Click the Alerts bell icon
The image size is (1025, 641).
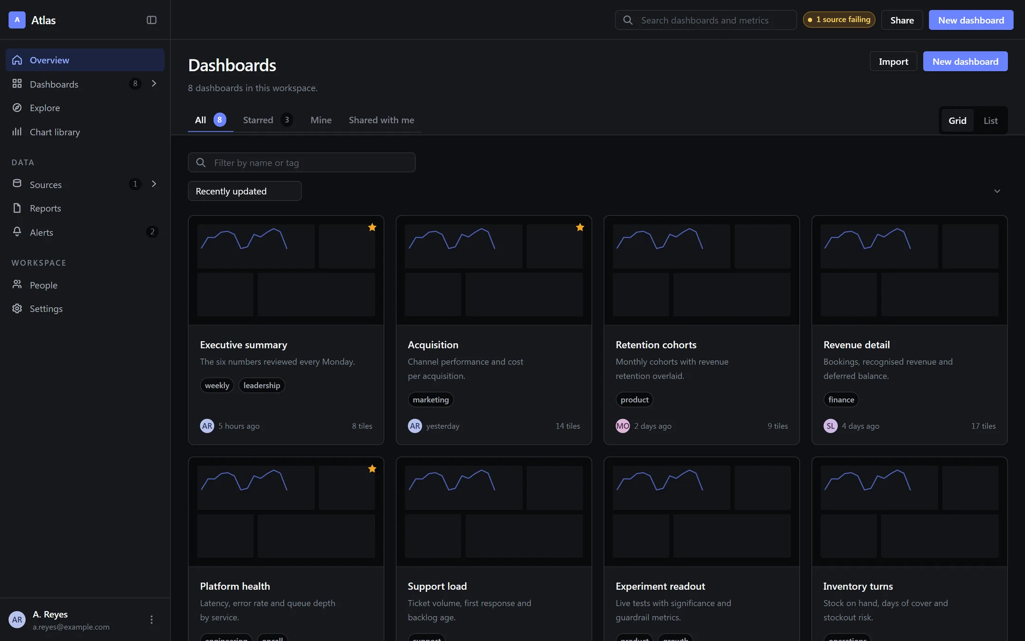[17, 232]
